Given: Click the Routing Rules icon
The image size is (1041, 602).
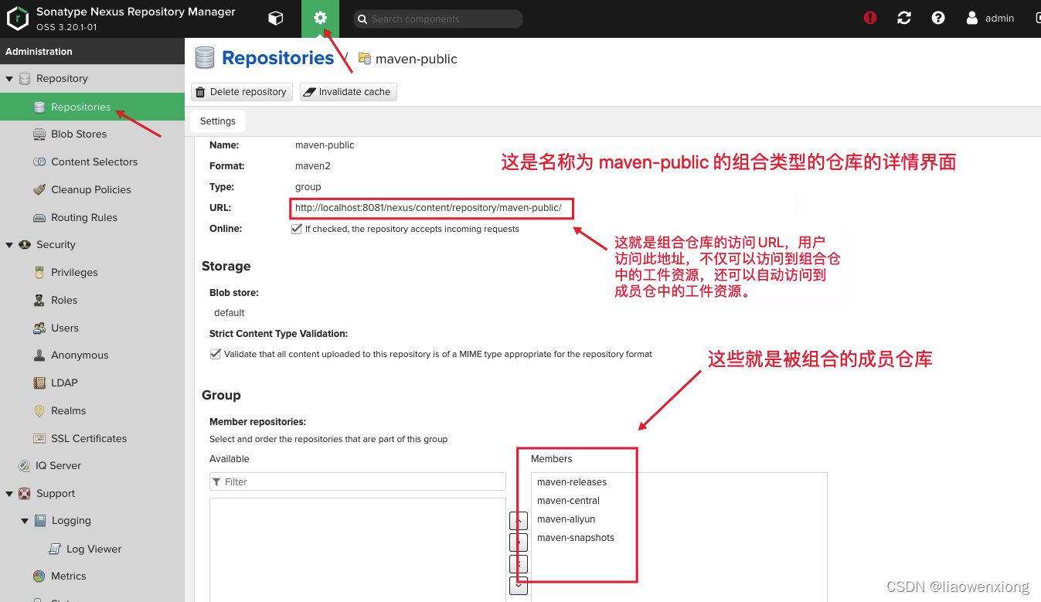Looking at the screenshot, I should (39, 218).
